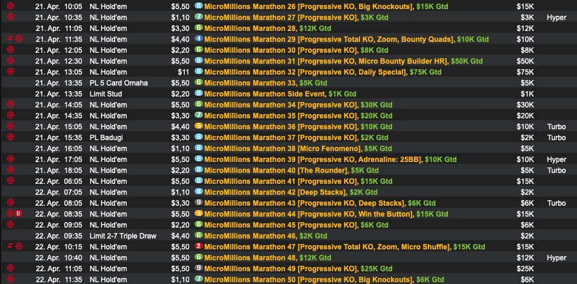Click the 6-max seat badge on Marathon 28

tap(199, 28)
